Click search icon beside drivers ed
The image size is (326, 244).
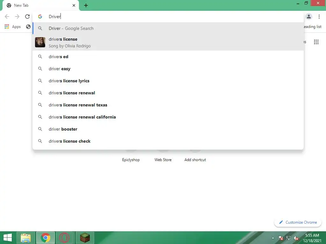pos(40,57)
